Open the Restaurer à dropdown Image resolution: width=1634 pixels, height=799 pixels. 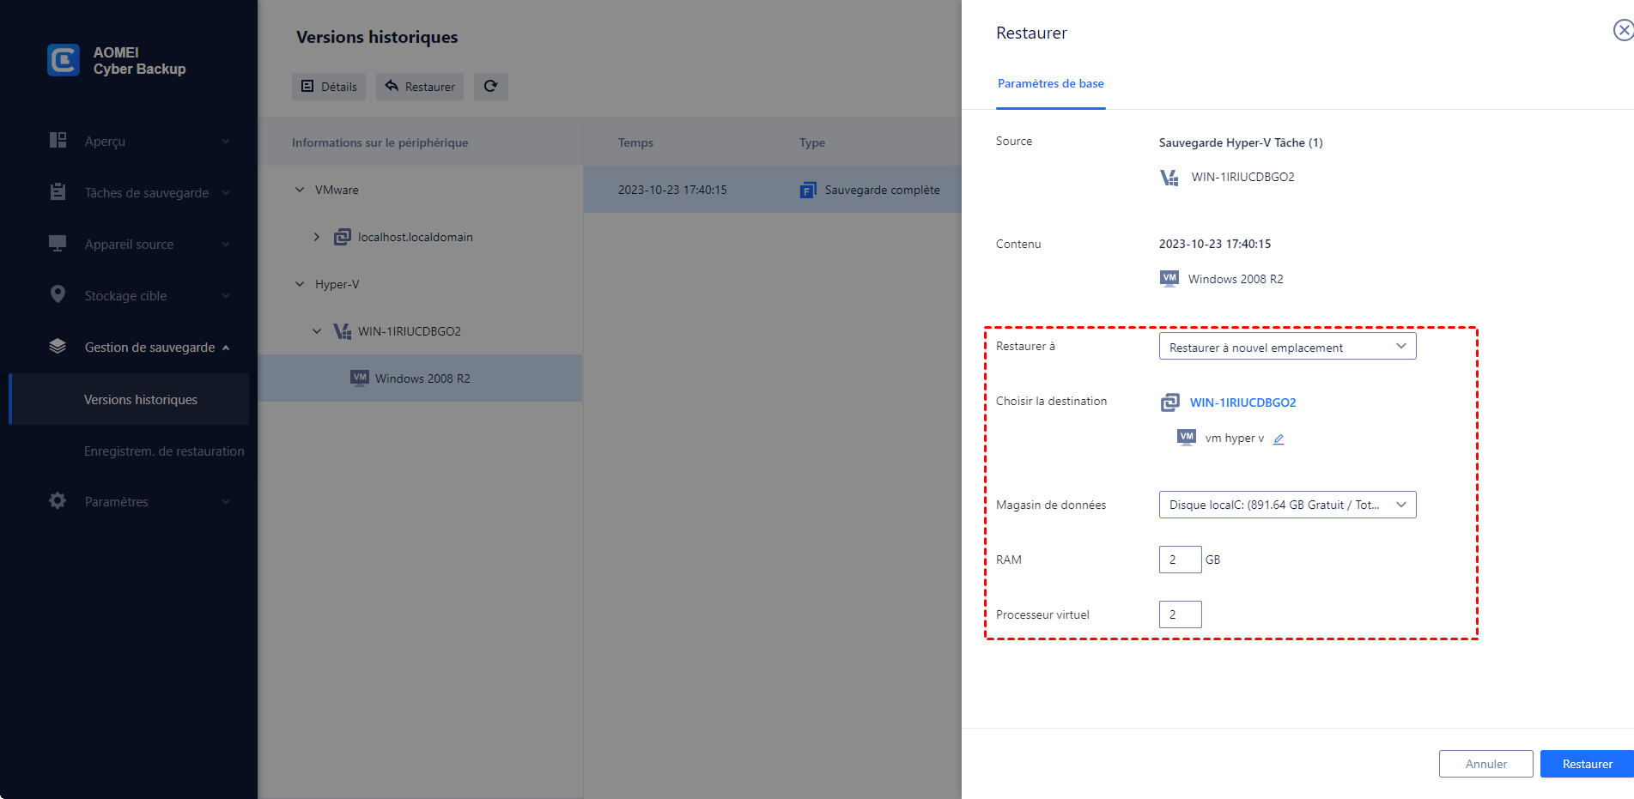(1286, 347)
